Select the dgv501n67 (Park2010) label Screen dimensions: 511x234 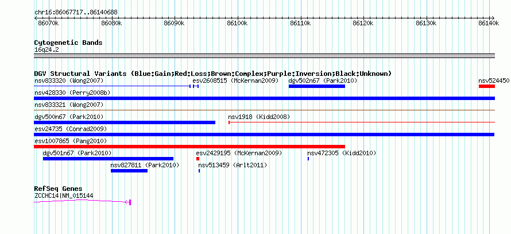(78, 153)
